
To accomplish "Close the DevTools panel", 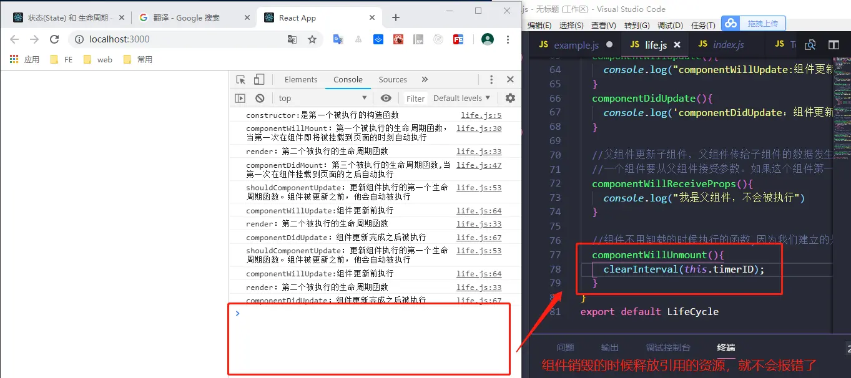I will (x=510, y=79).
